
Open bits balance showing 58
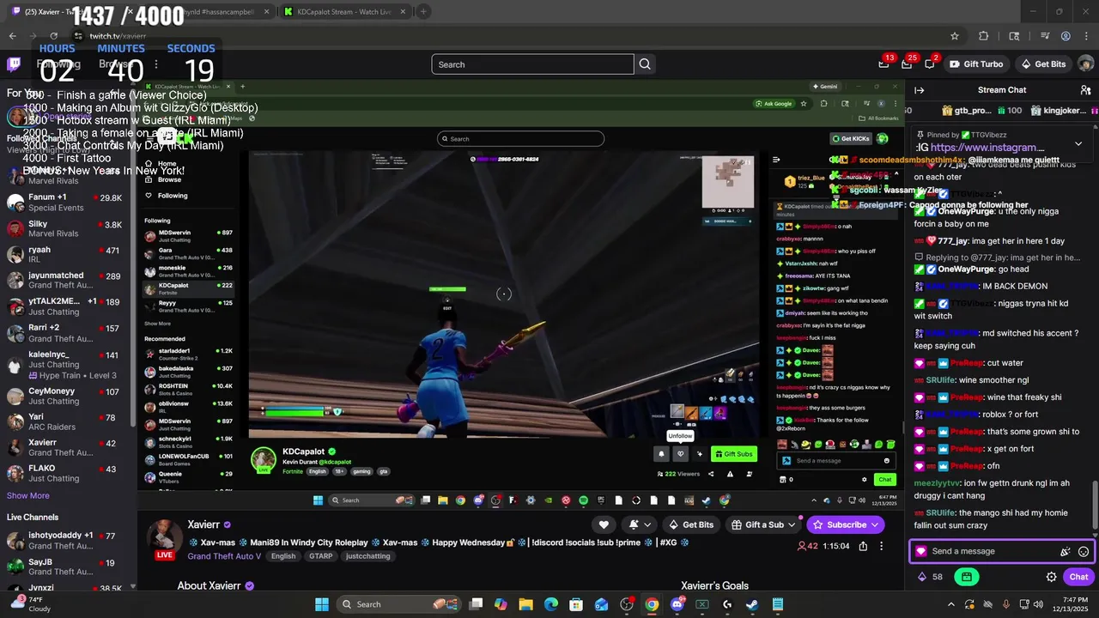tap(931, 577)
